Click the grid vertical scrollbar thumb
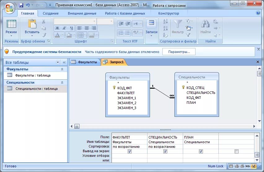Viewport: 264px width, 172px height. coord(257,154)
